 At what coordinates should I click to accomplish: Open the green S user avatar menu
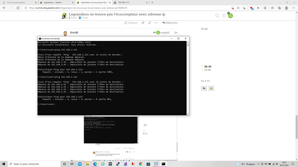coord(230,16)
